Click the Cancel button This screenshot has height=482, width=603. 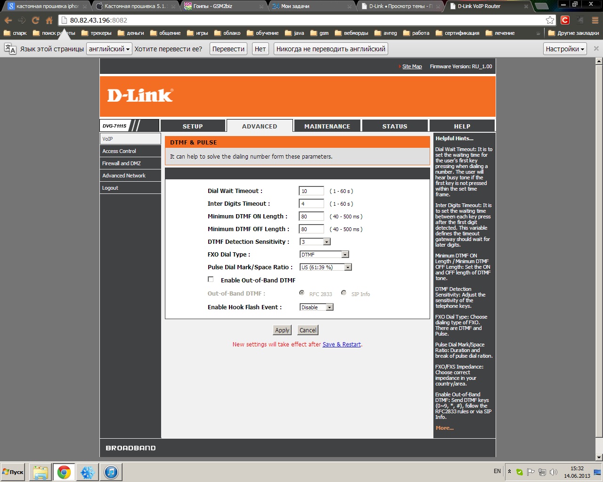(308, 330)
